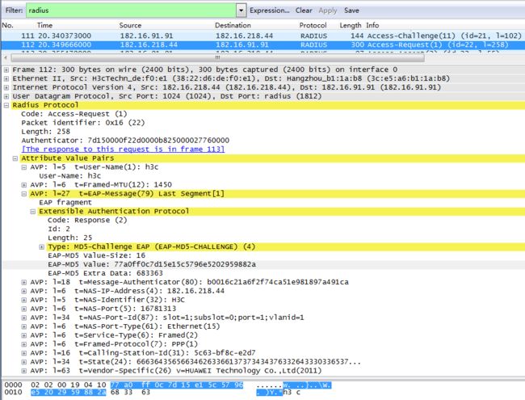Expand Internet Protocol Version 4 node

[x=6, y=87]
